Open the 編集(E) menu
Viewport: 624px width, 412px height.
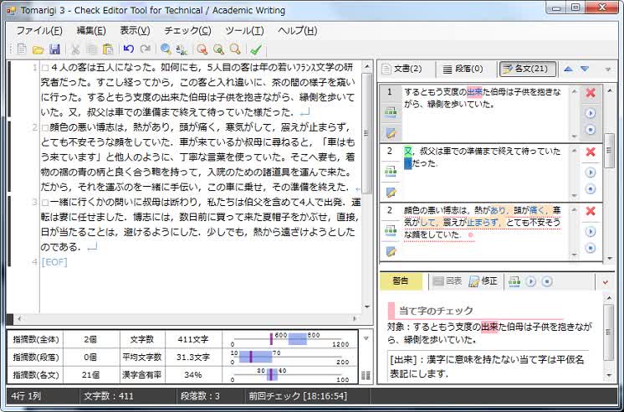click(91, 31)
